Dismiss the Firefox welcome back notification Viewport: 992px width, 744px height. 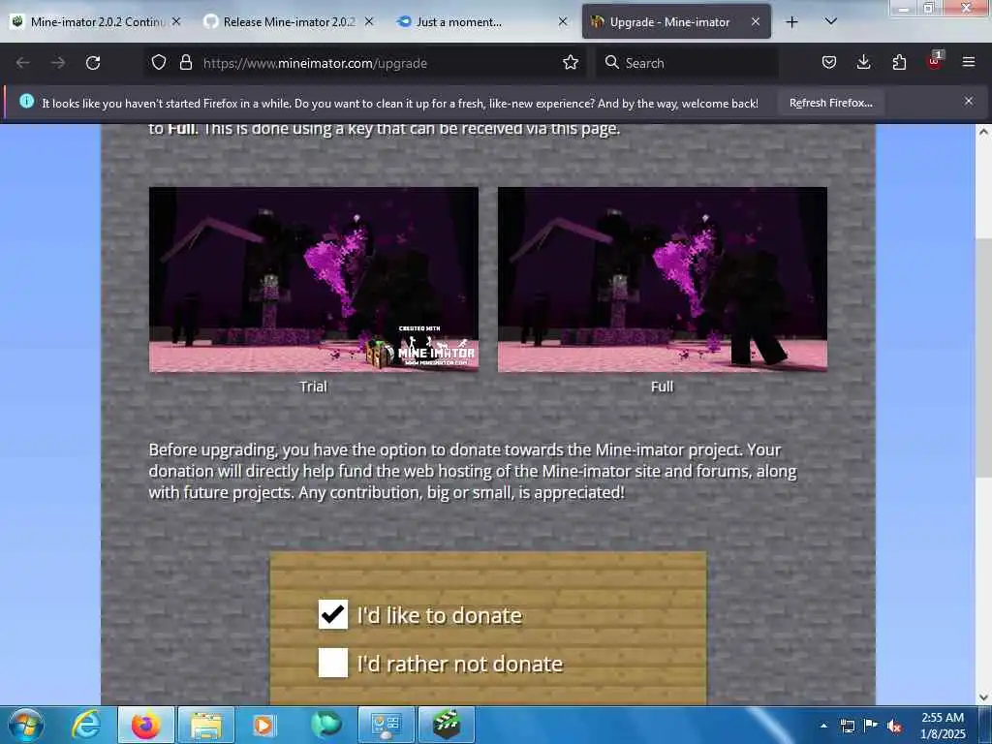[969, 101]
